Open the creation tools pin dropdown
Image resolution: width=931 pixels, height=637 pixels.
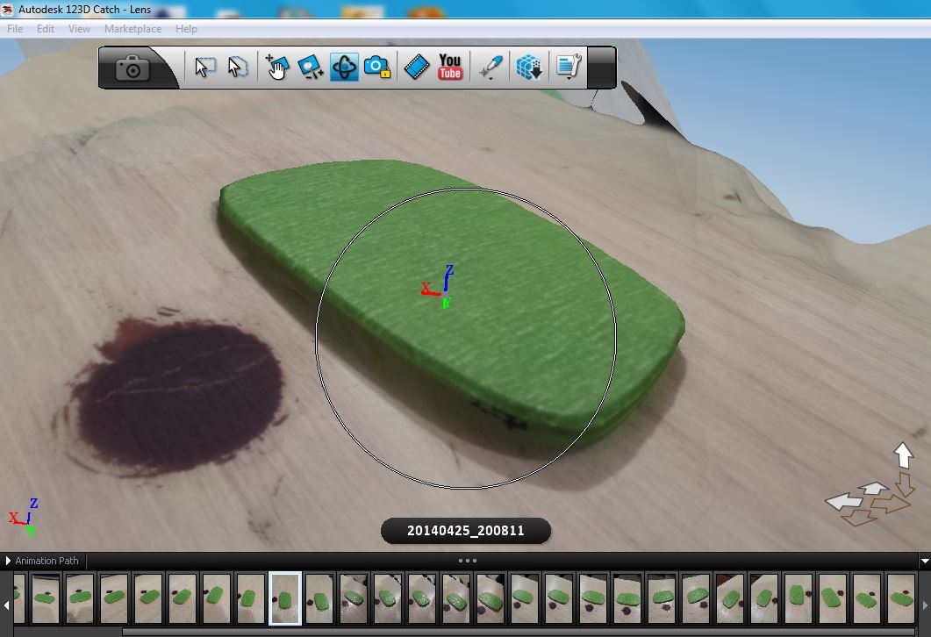click(491, 67)
